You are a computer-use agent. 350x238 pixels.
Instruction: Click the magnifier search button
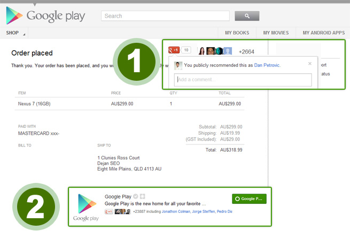(247, 16)
